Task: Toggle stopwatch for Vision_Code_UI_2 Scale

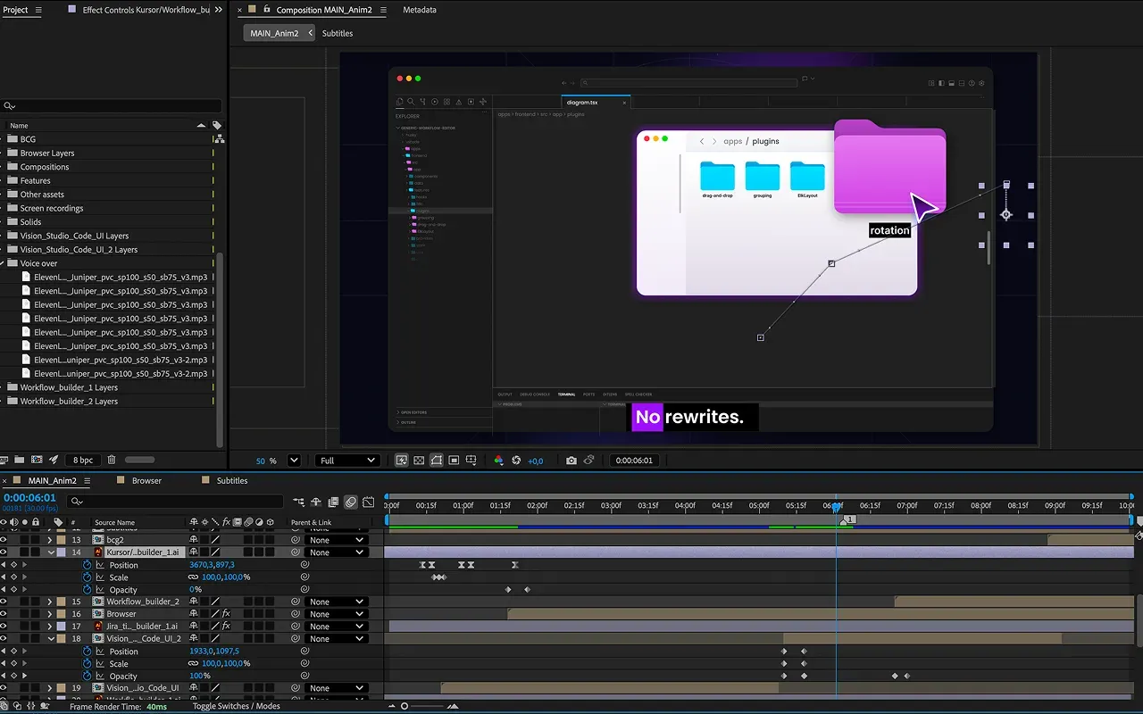Action: tap(88, 664)
